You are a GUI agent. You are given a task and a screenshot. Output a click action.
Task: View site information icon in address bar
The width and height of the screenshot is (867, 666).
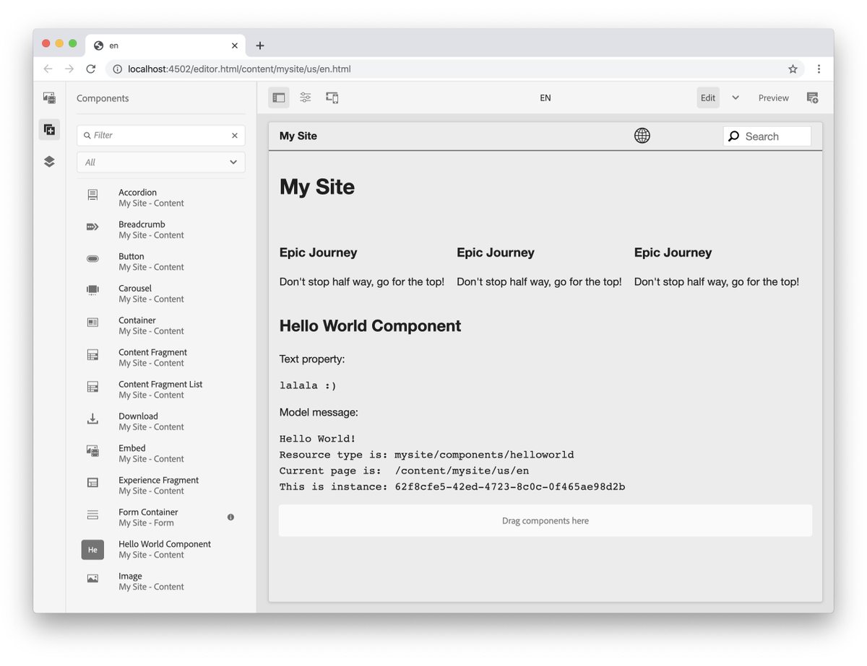118,69
